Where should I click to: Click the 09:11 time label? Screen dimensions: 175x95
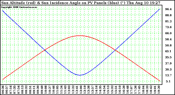(34, 90)
